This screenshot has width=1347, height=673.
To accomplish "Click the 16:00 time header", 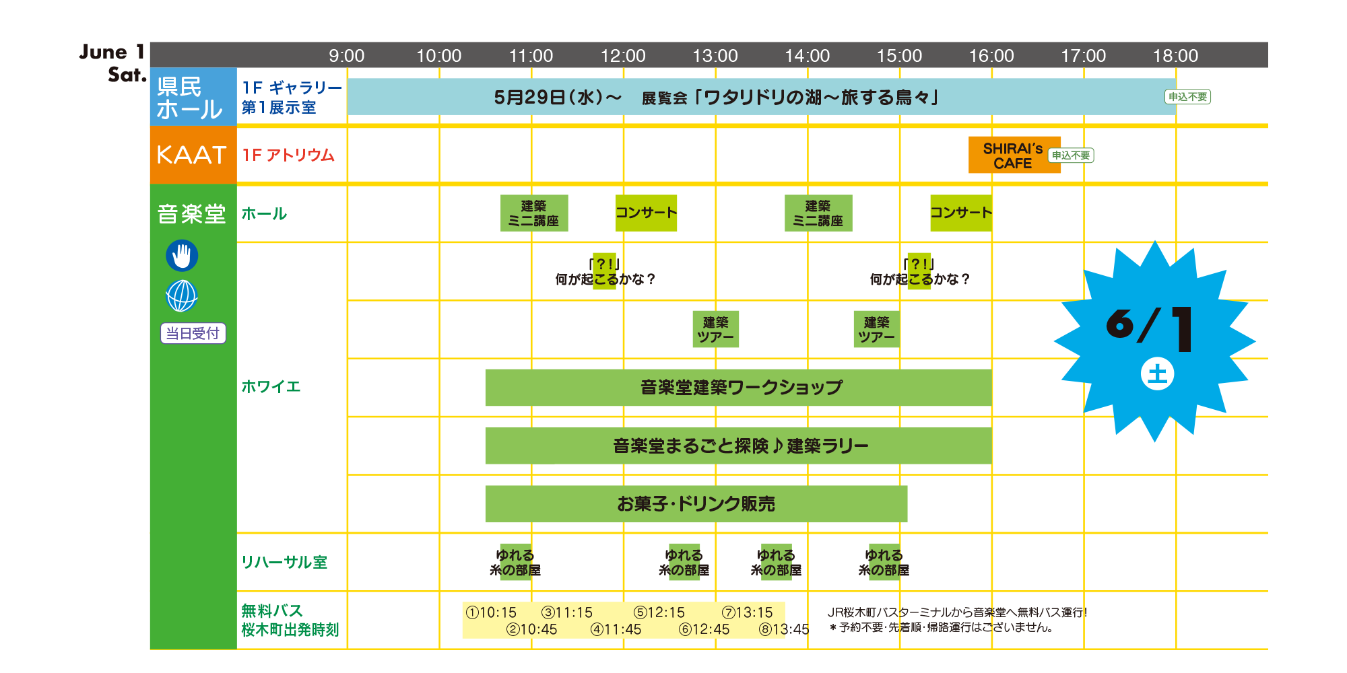I will [991, 56].
